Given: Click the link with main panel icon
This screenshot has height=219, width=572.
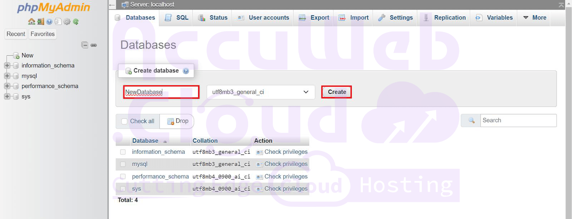Looking at the screenshot, I should click(94, 45).
